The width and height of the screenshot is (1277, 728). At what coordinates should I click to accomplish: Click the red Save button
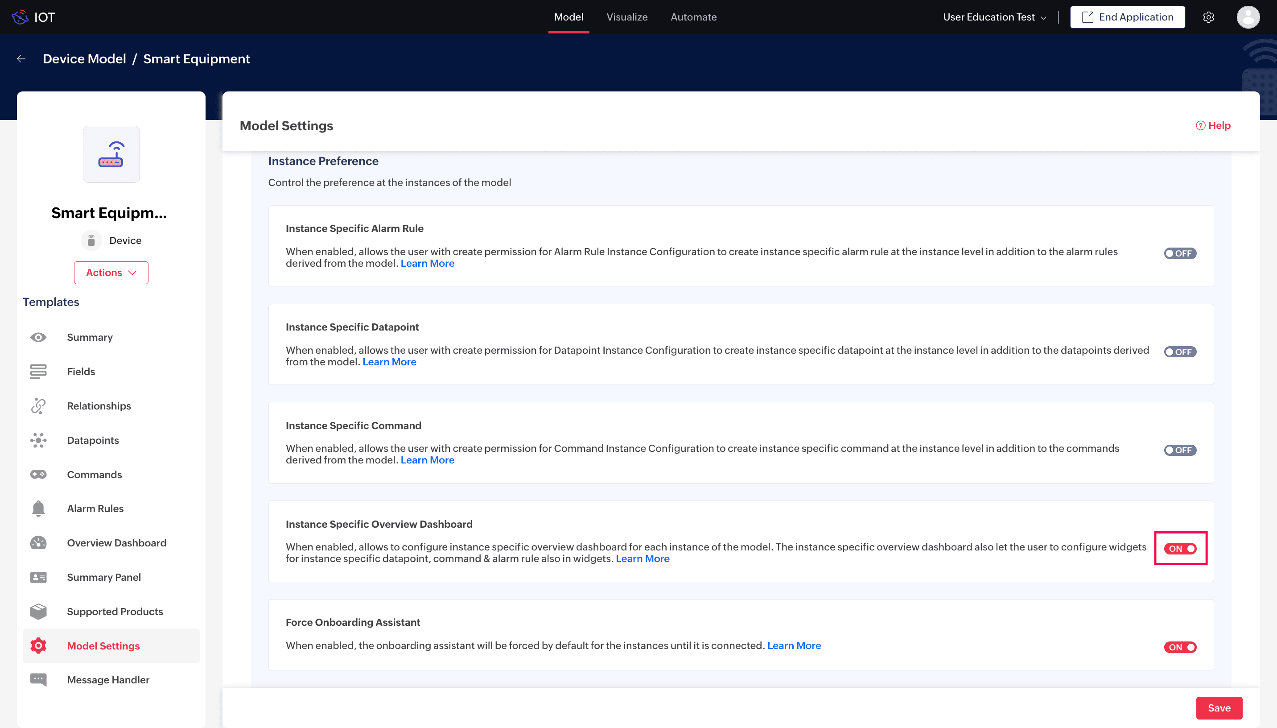pos(1219,708)
